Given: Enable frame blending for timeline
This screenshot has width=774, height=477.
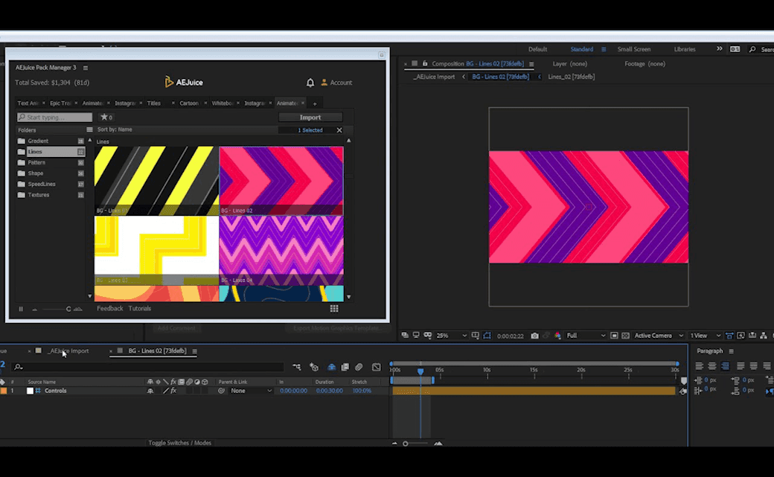Looking at the screenshot, I should pos(345,367).
